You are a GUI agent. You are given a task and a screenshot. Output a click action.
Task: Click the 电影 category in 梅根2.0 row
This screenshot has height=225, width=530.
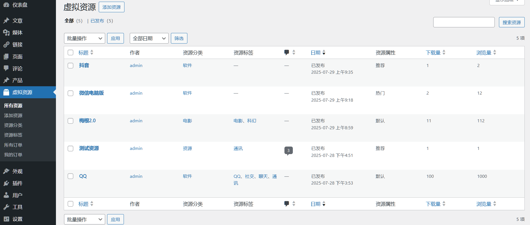[187, 121]
